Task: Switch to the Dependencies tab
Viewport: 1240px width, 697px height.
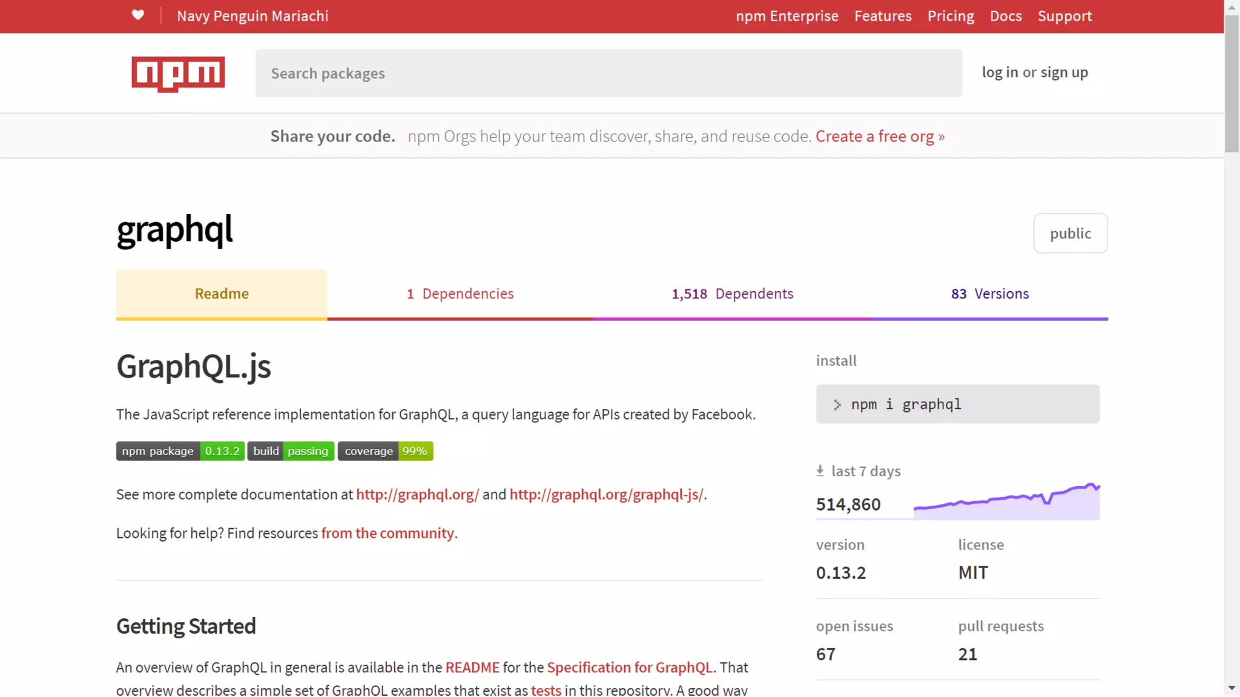Action: pos(460,294)
